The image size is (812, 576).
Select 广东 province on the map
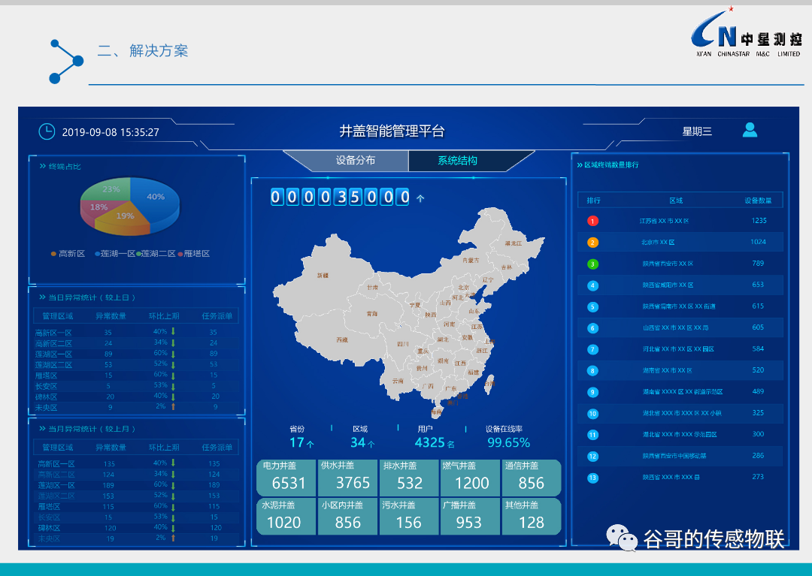pos(451,391)
